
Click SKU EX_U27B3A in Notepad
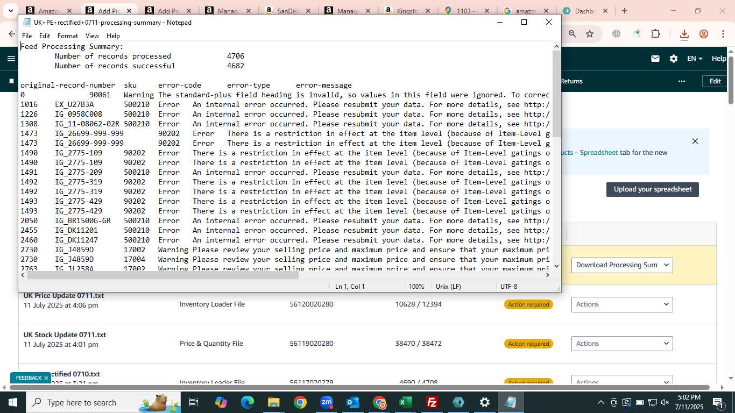74,104
